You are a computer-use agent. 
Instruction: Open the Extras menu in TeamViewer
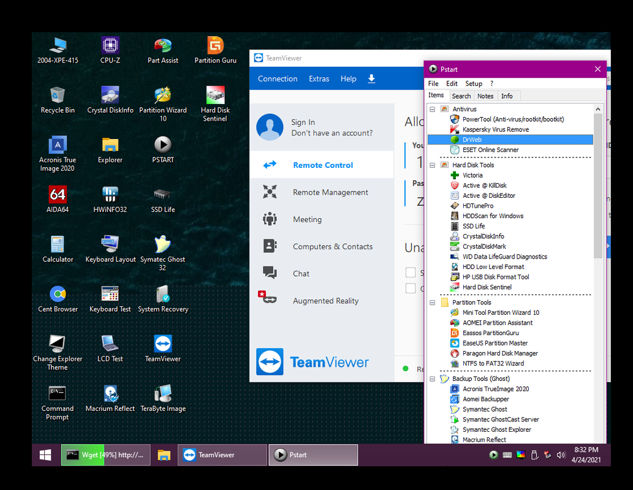coord(319,79)
